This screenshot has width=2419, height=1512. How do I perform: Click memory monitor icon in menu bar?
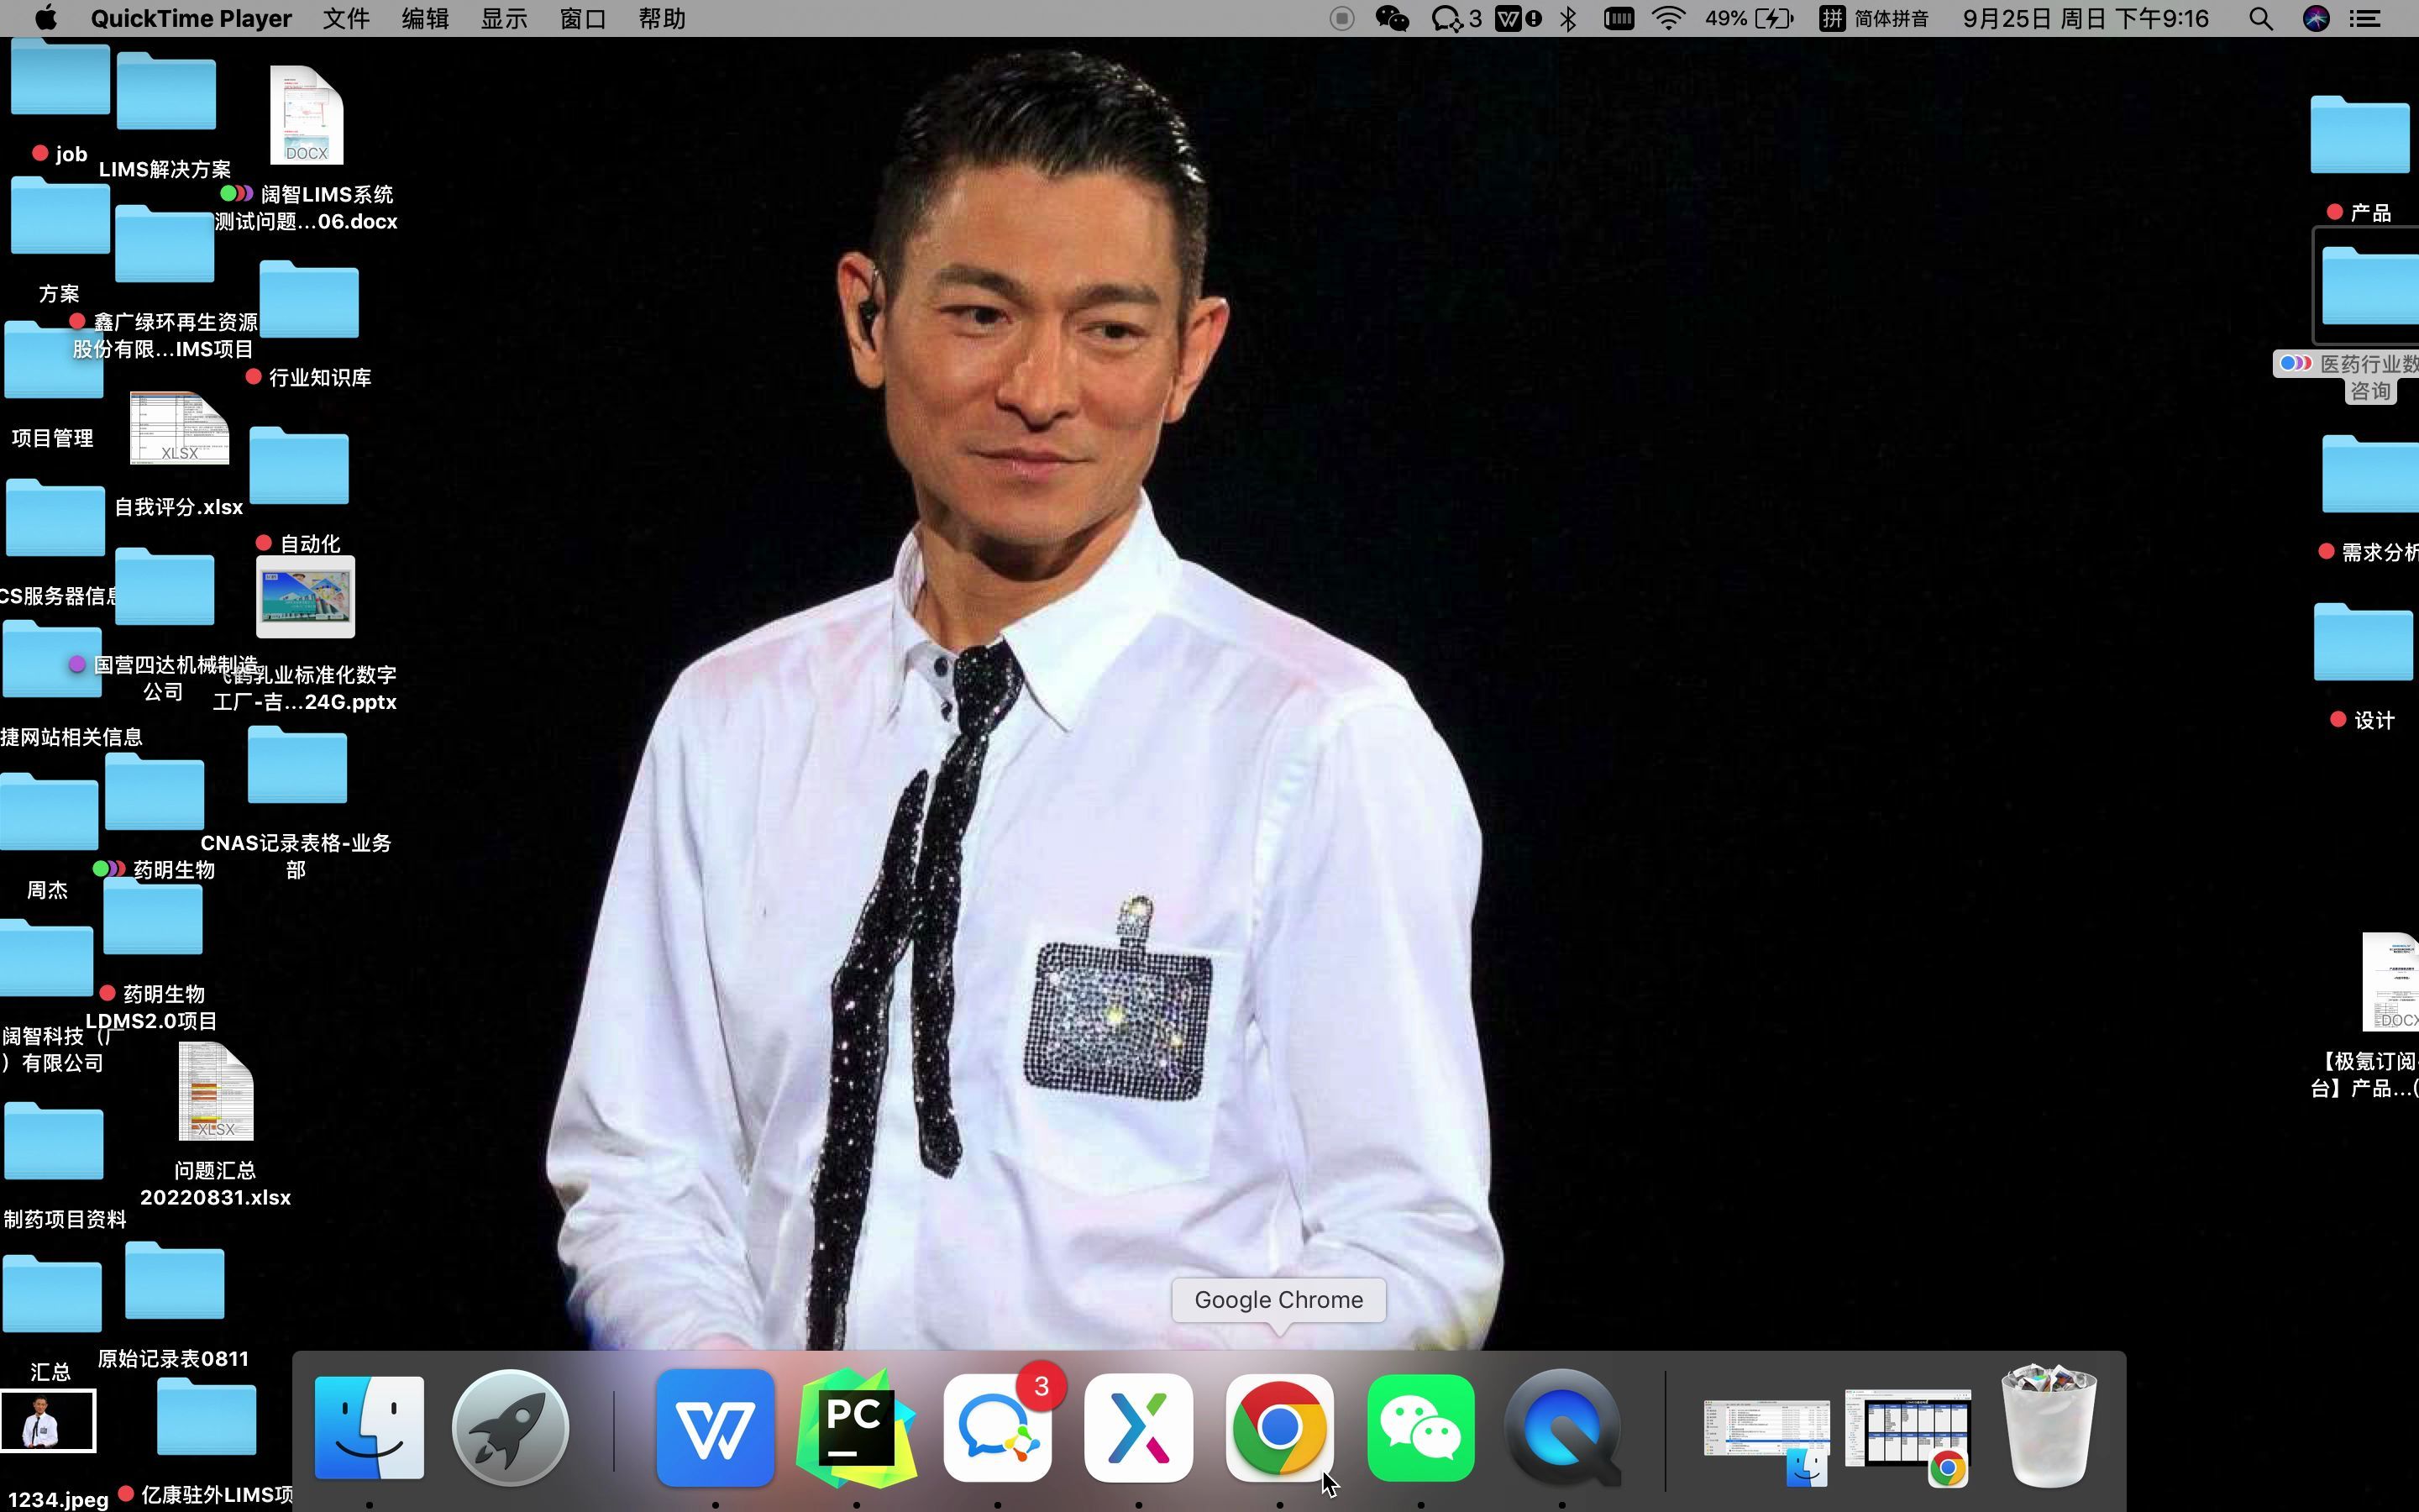tap(1619, 18)
